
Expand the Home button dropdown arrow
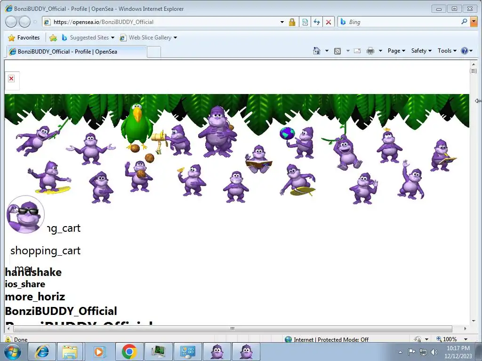[x=327, y=51]
